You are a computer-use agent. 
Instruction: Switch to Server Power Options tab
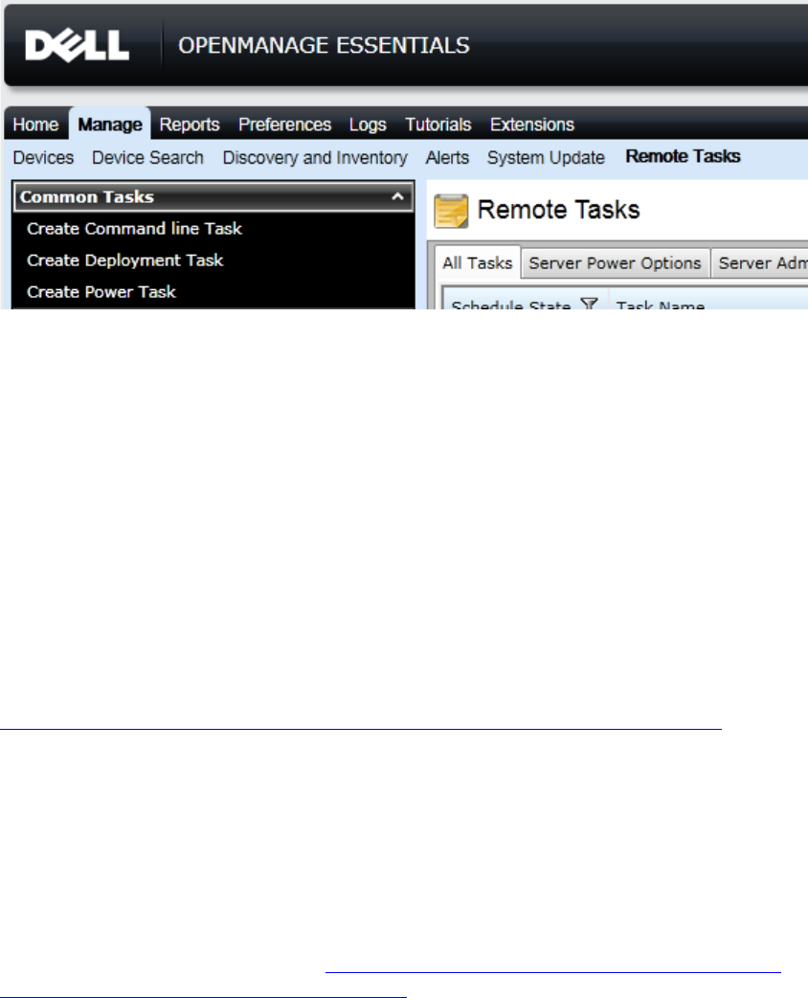point(615,263)
